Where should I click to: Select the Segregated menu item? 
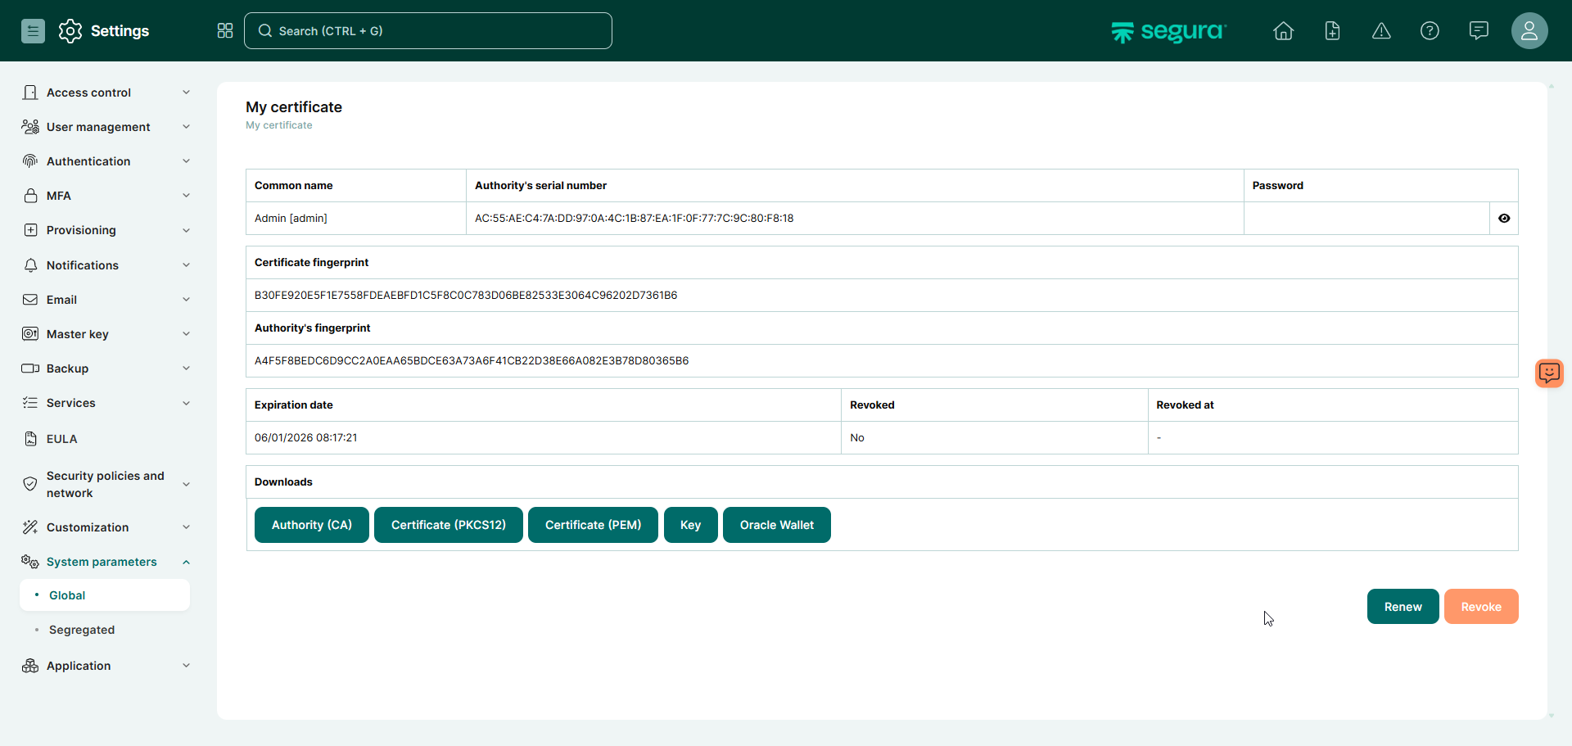pos(82,630)
